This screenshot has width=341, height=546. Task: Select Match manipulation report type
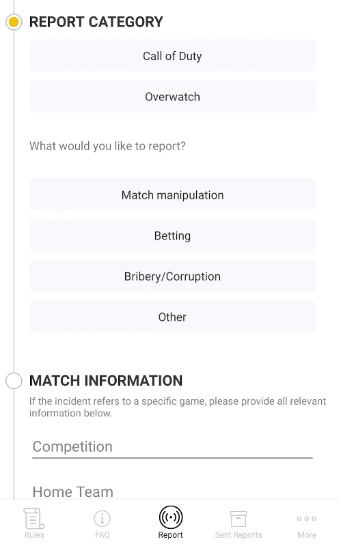coord(172,195)
